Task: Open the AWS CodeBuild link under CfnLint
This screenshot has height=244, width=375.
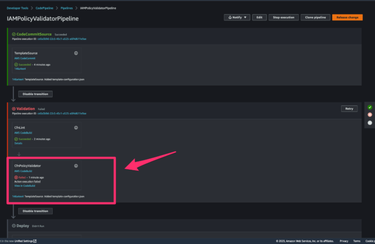Action: click(23, 133)
